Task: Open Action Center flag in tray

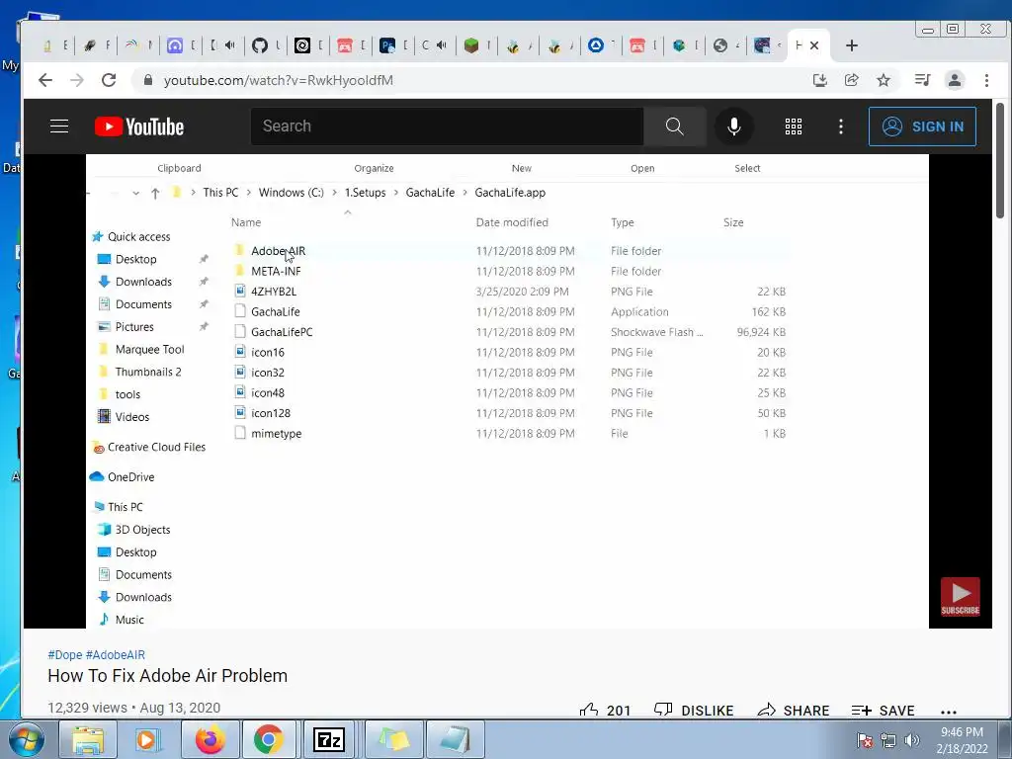Action: click(x=865, y=740)
